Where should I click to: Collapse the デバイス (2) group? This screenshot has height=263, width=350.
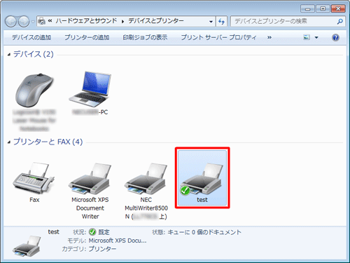(x=9, y=55)
